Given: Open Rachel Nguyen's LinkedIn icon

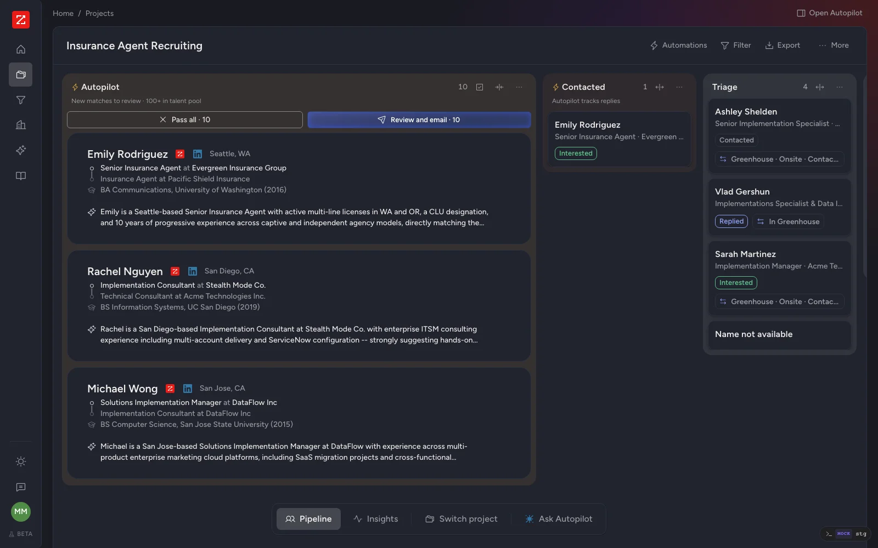Looking at the screenshot, I should pyautogui.click(x=193, y=271).
